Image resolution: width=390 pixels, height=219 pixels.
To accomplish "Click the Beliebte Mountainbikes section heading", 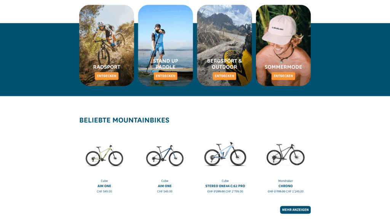I will 125,120.
